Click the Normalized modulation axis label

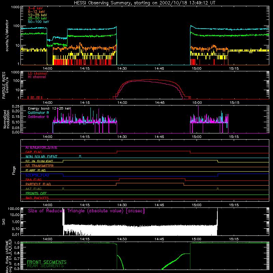(x=6, y=119)
